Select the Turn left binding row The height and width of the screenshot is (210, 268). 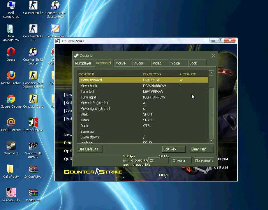(x=143, y=91)
